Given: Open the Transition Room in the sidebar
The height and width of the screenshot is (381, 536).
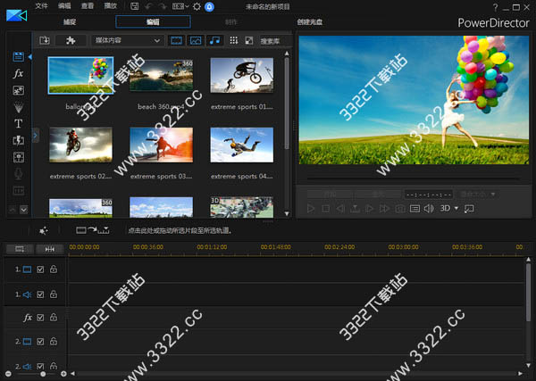Looking at the screenshot, I should coord(18,140).
